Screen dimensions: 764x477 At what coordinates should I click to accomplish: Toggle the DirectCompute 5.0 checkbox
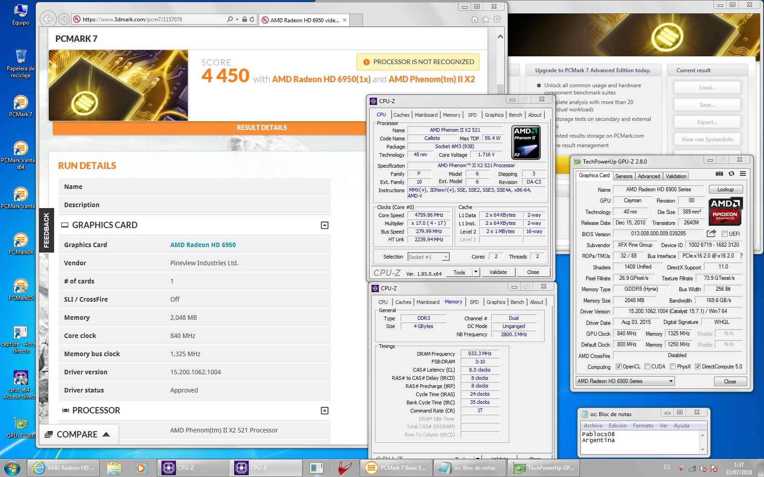(x=698, y=367)
